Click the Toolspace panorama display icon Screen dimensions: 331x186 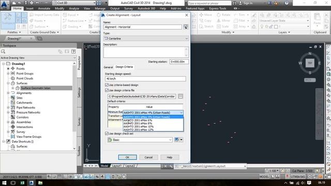pyautogui.click(x=67, y=52)
